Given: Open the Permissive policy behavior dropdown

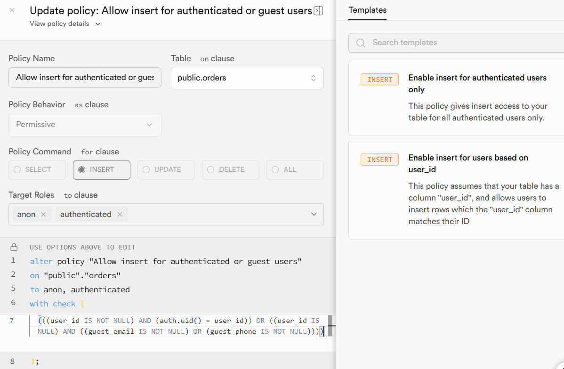Looking at the screenshot, I should (x=85, y=125).
